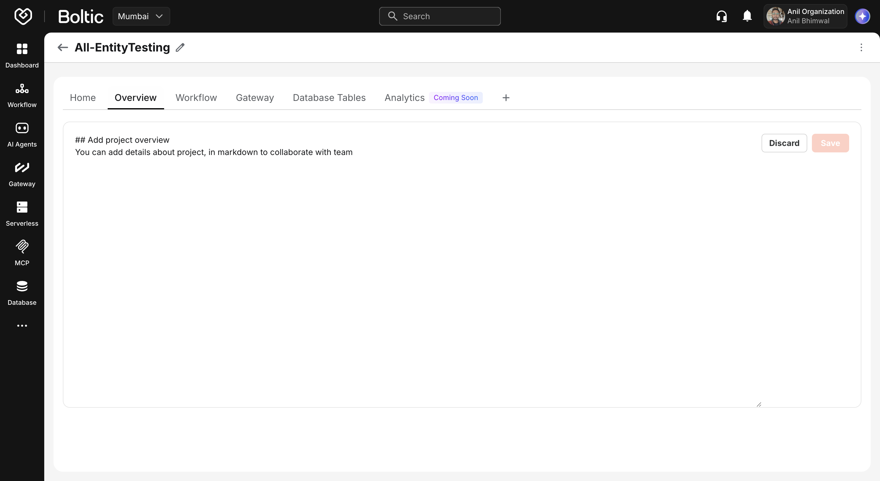This screenshot has height=481, width=880.
Task: Open Gateway in the left sidebar
Action: click(x=22, y=174)
